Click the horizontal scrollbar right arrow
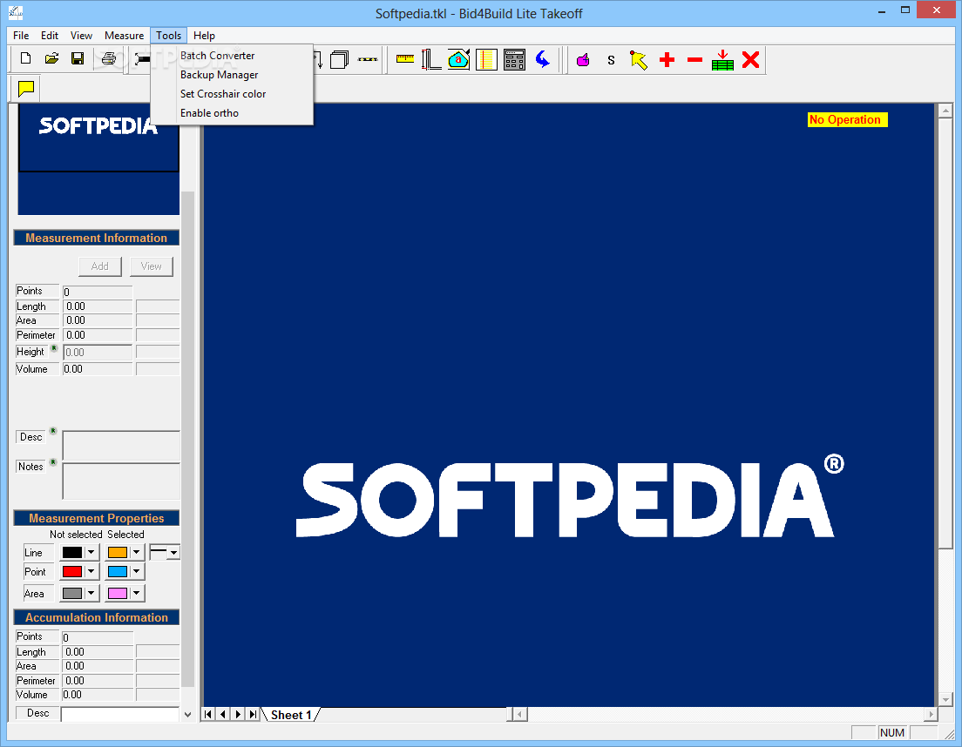The height and width of the screenshot is (747, 962). point(932,714)
